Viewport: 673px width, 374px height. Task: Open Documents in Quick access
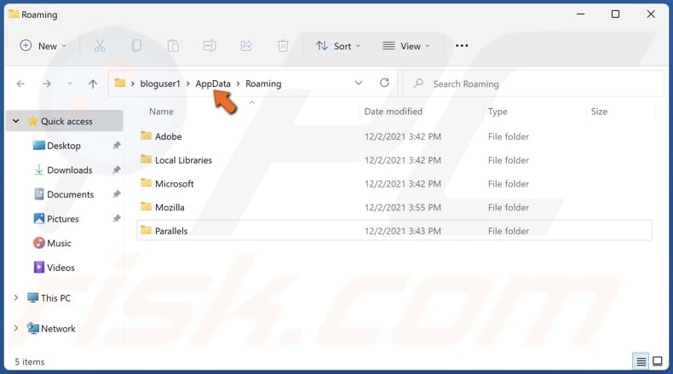pos(71,194)
